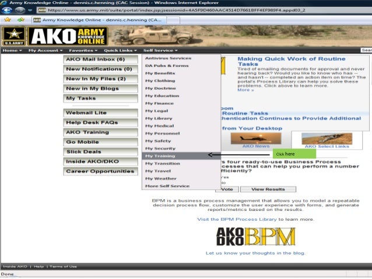Open Let us know your thoughts blog link

pyautogui.click(x=255, y=253)
